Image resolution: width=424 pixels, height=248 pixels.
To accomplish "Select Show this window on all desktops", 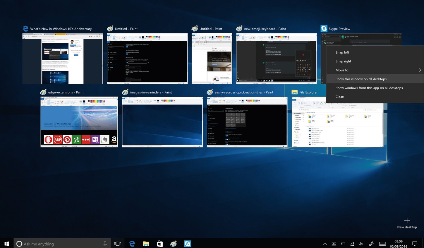I will 361,79.
